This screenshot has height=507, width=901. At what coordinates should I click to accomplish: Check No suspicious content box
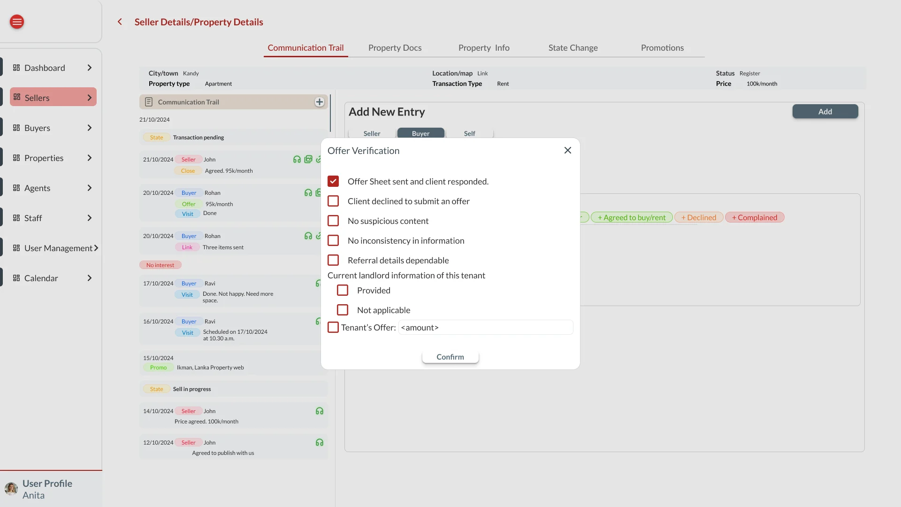tap(333, 221)
